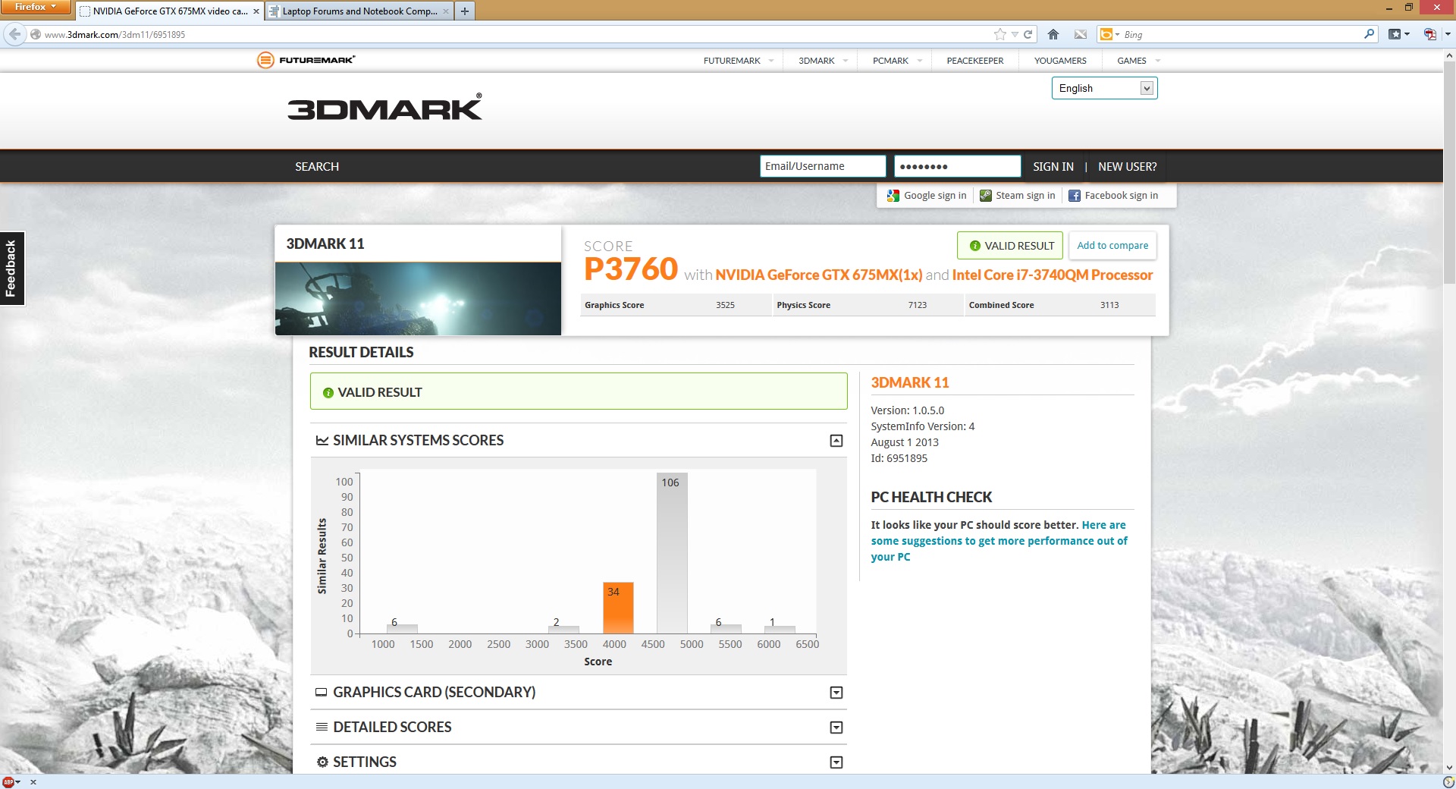The image size is (1456, 789).
Task: Open the PEACEKEEPER nav item
Action: point(975,61)
